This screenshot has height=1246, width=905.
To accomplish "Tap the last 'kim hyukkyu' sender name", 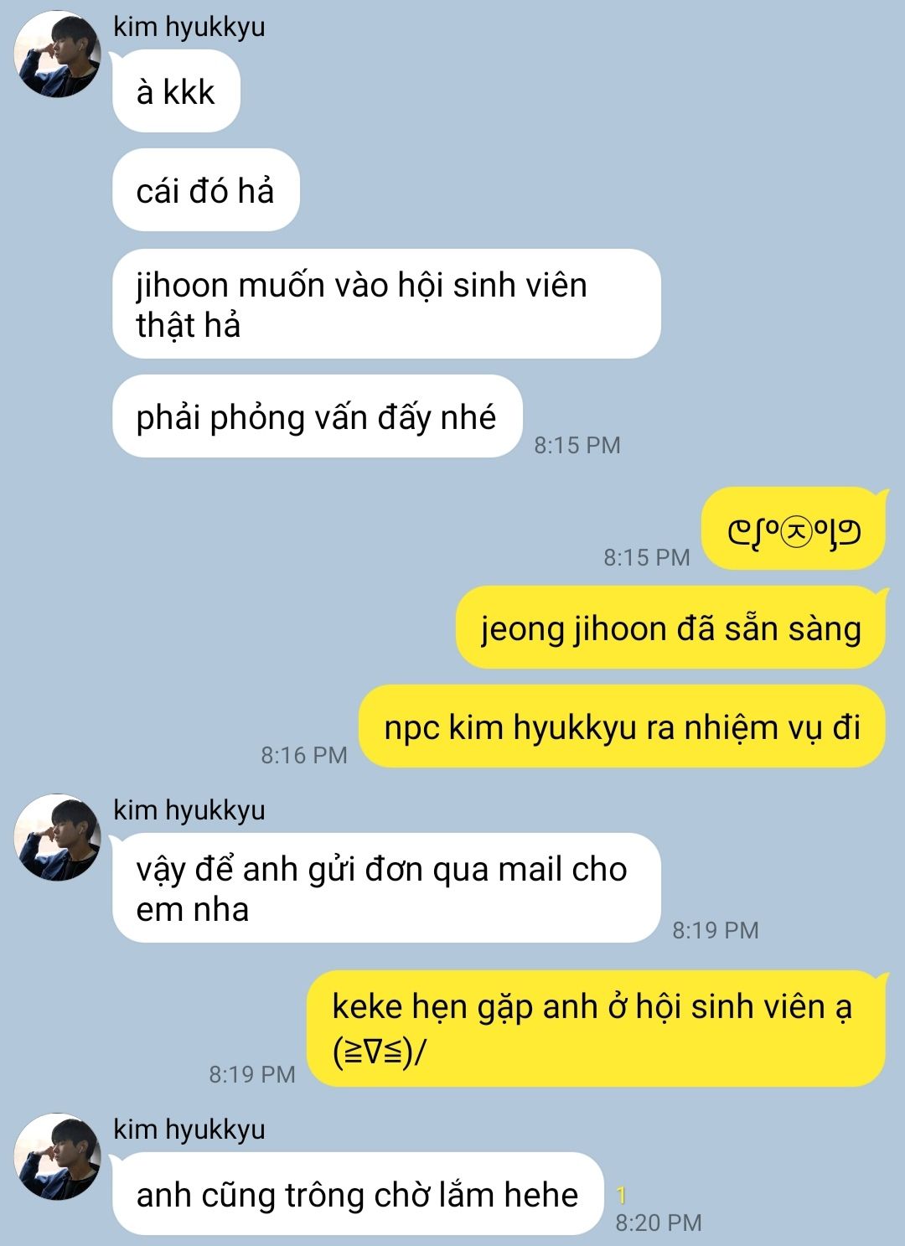I will pos(189,1130).
